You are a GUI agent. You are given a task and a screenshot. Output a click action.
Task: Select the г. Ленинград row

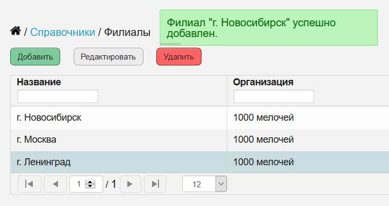[200, 162]
